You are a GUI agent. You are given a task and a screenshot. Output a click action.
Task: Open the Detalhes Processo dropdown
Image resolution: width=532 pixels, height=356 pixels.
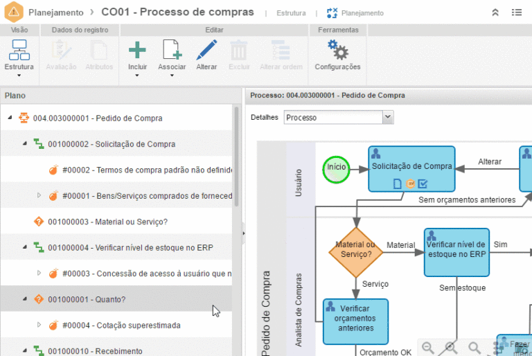tap(387, 118)
